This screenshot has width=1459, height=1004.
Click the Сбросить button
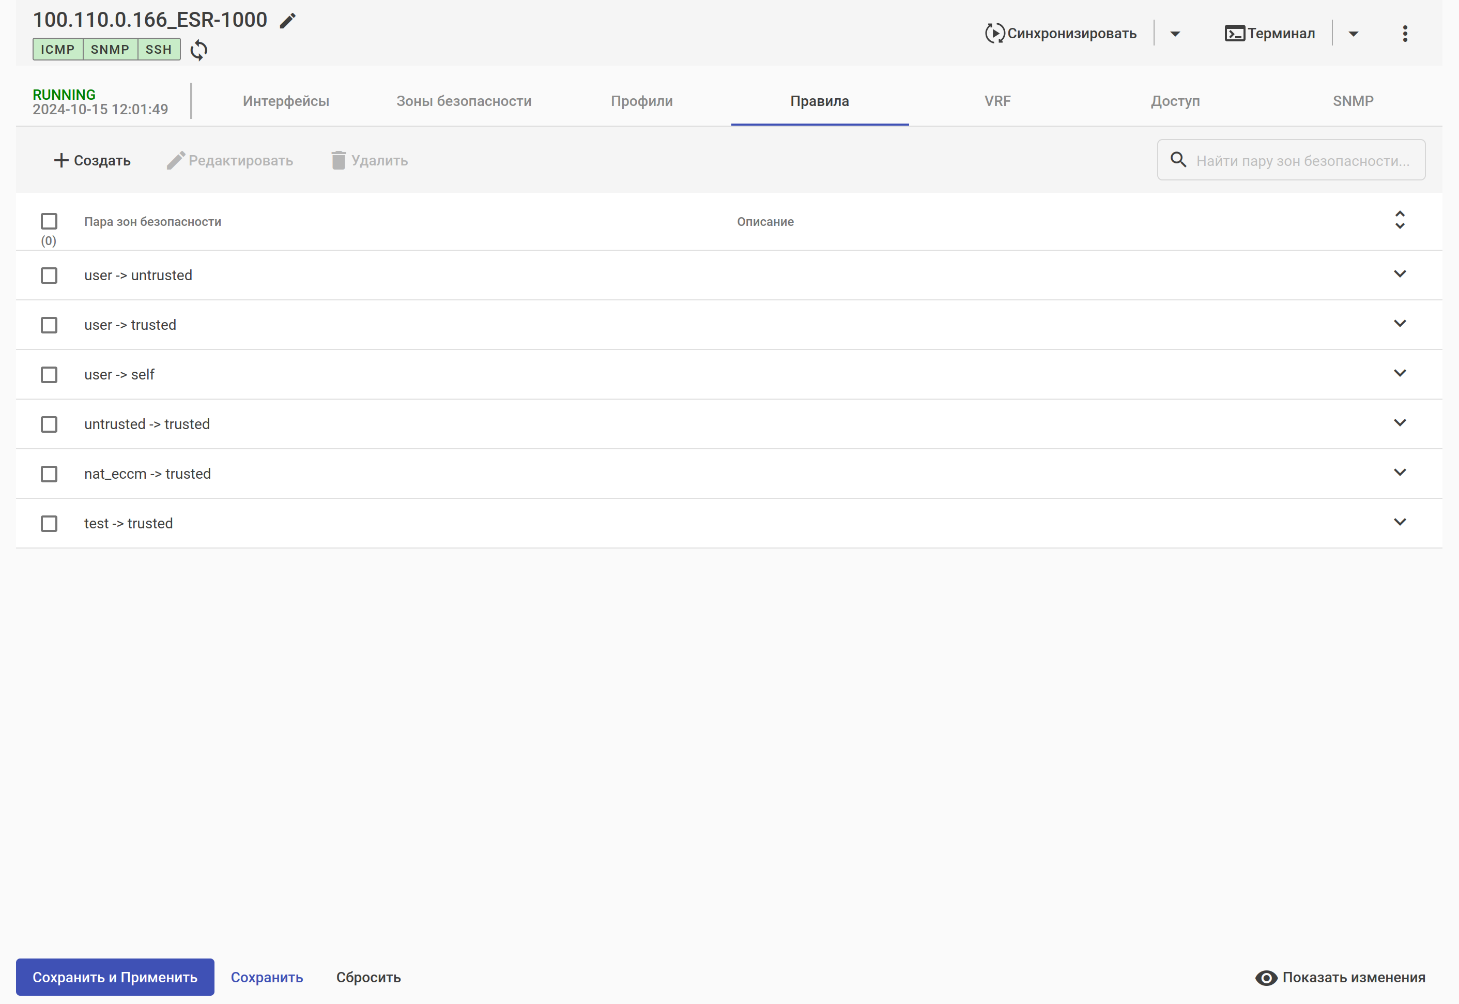click(x=368, y=977)
